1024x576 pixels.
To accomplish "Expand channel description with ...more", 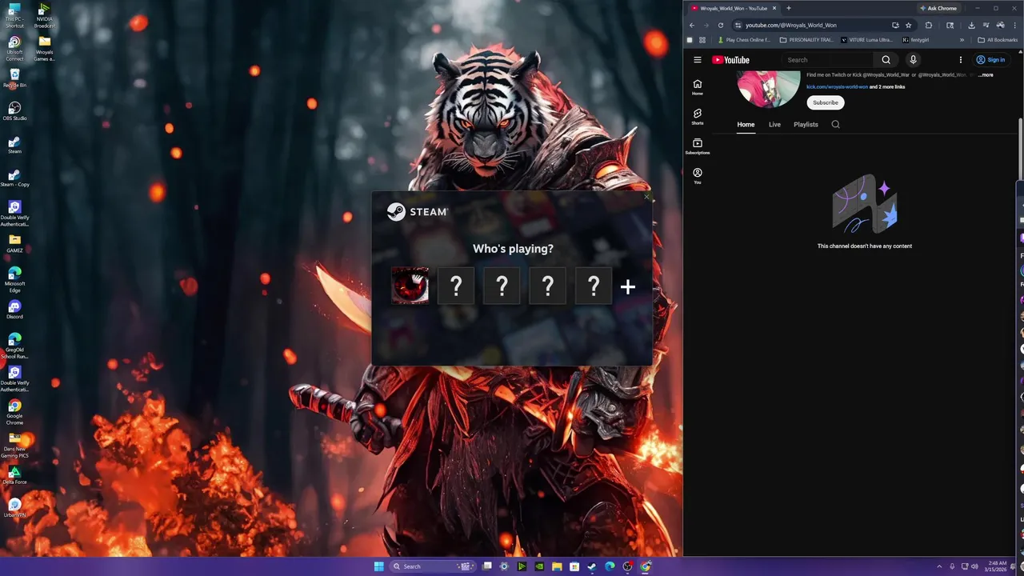I will coord(986,75).
